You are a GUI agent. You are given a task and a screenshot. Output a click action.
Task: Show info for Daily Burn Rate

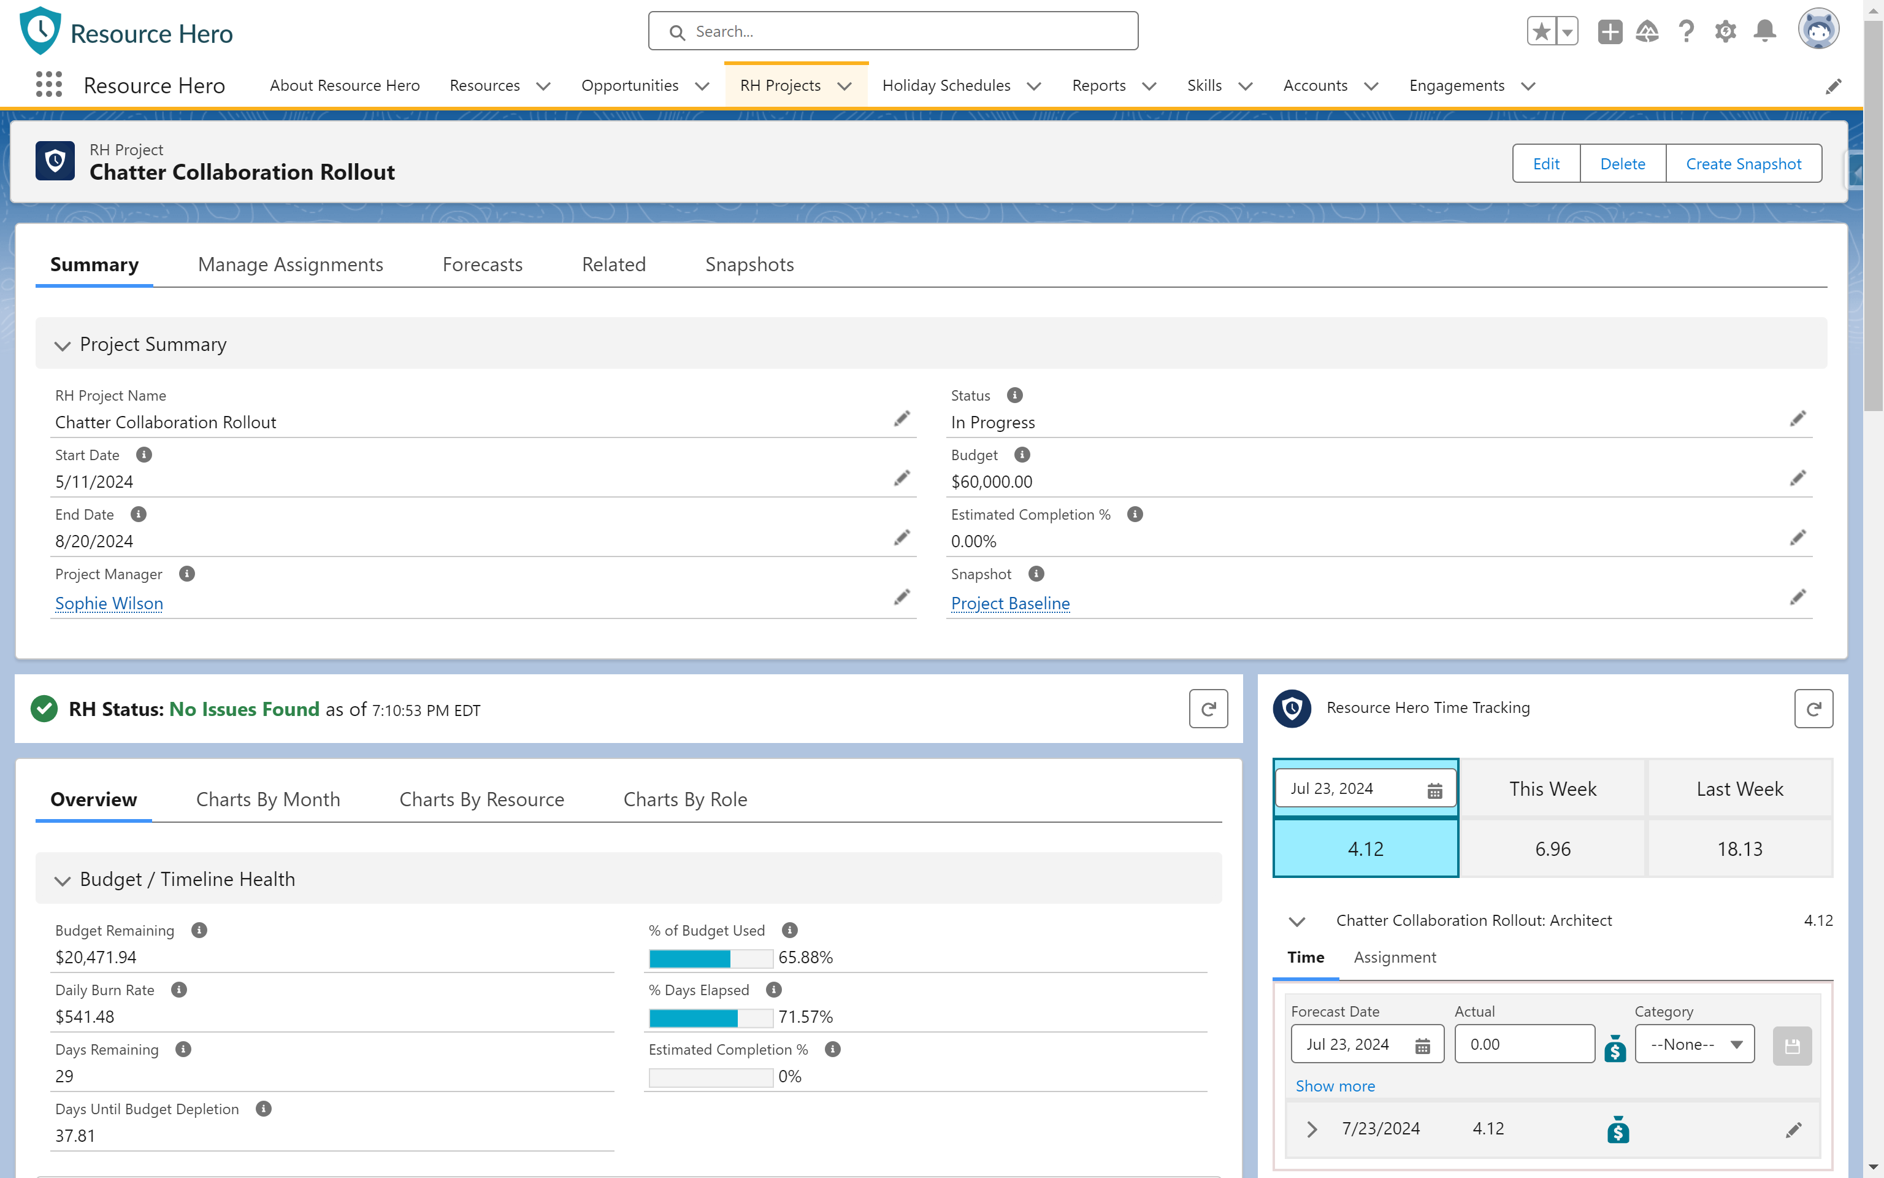coord(179,990)
